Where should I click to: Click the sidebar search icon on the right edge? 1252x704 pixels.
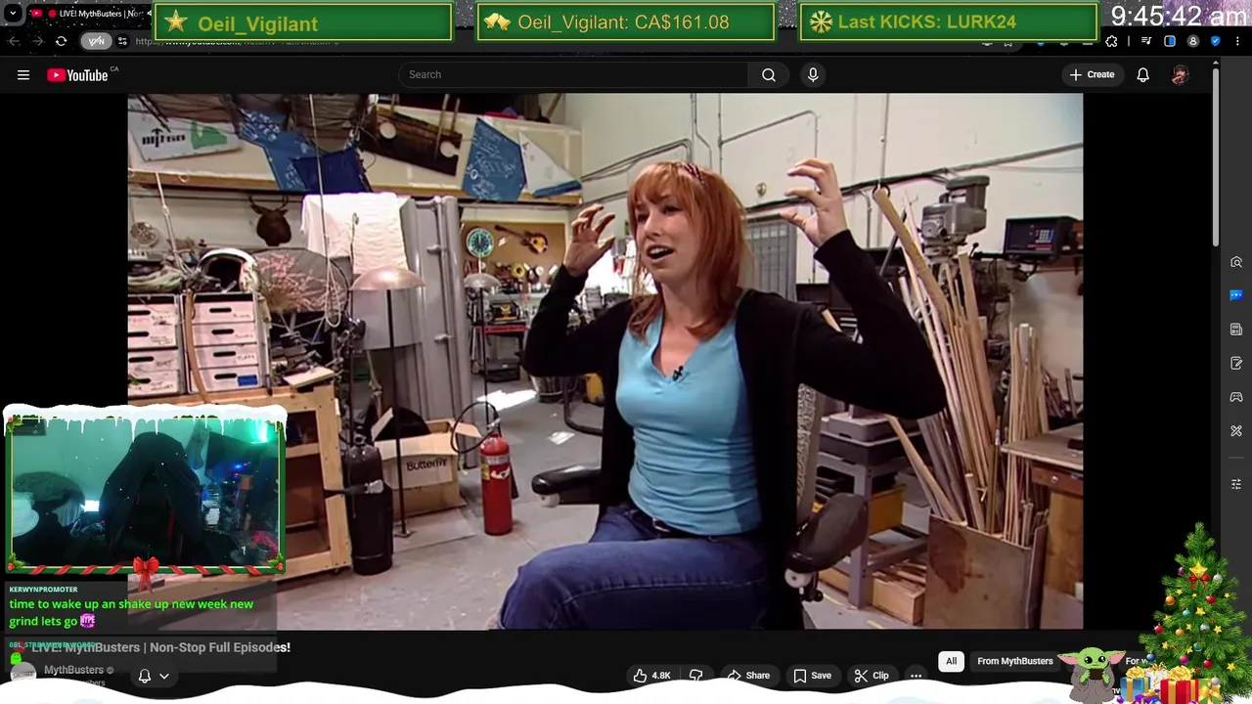pos(1236,262)
